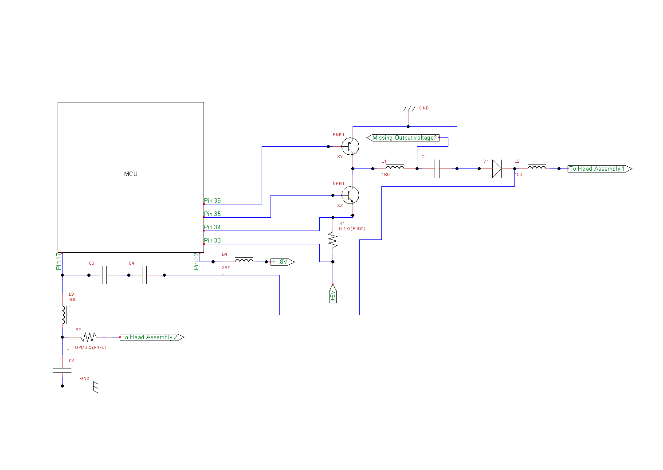Click the junction dot between L1 and C1
This screenshot has width=663, height=470.
[417, 168]
